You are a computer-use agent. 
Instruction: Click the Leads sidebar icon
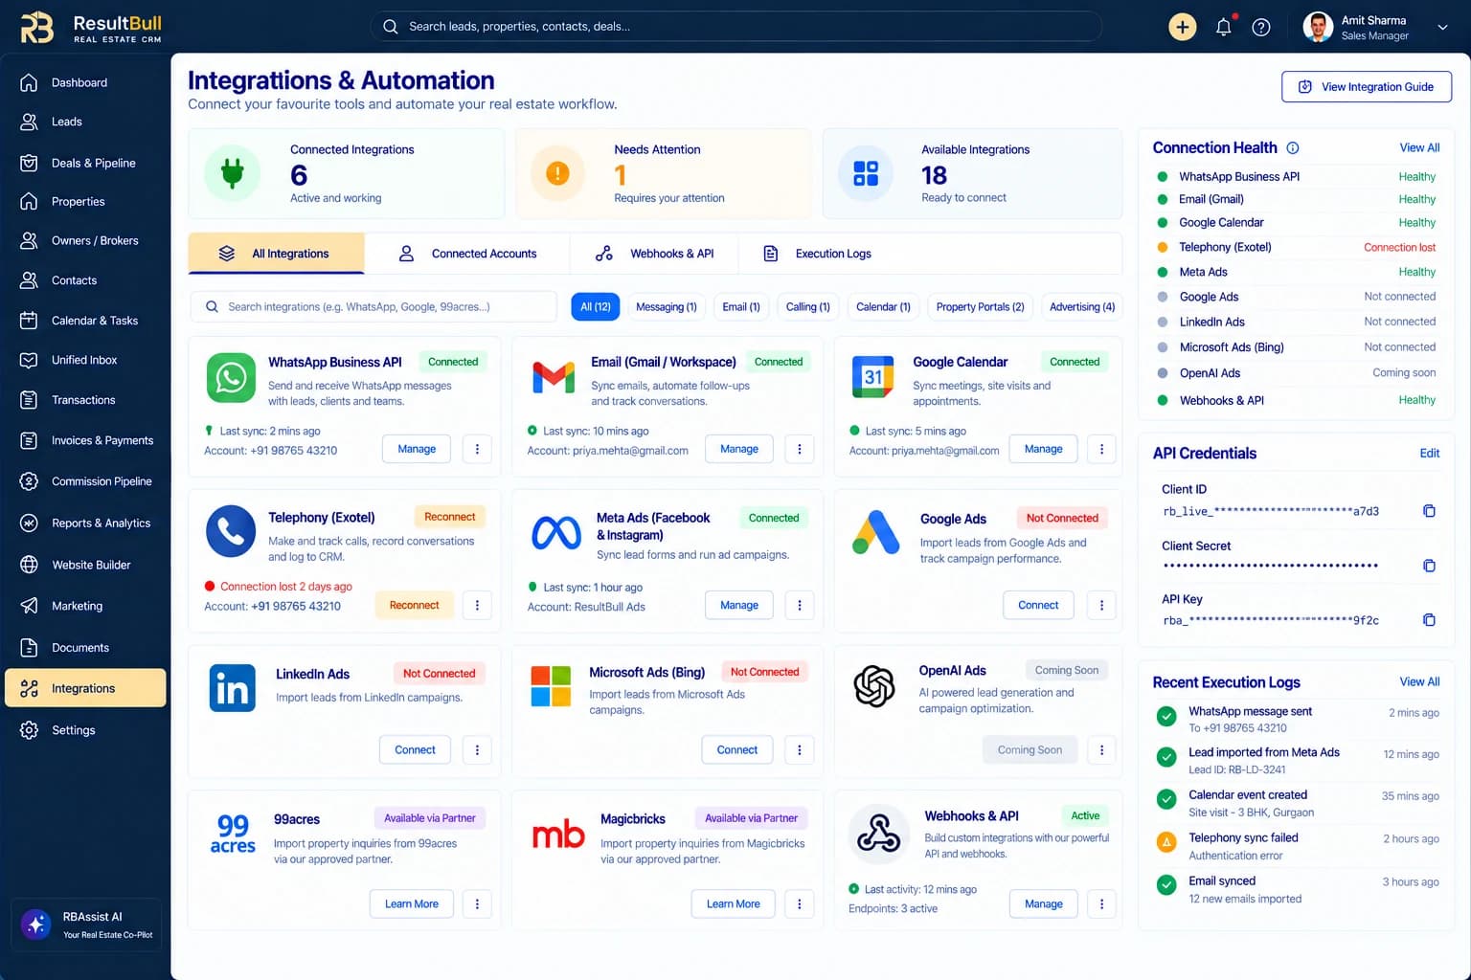(x=29, y=122)
